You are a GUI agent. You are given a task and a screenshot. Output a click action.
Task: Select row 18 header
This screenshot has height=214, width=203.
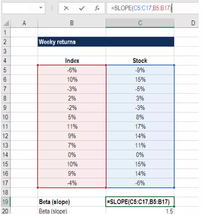5,192
